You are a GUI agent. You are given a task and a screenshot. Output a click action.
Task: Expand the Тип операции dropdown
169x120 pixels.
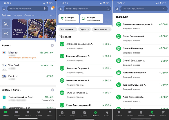68,29
